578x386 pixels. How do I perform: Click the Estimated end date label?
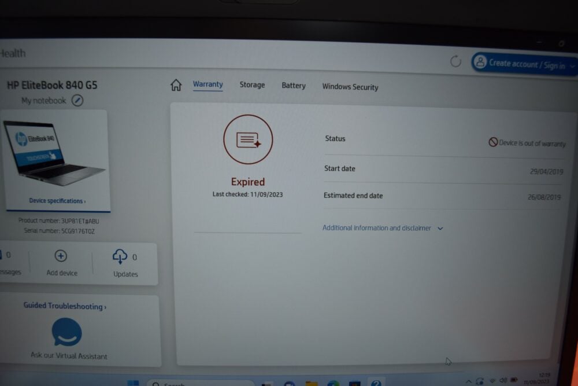pos(353,196)
